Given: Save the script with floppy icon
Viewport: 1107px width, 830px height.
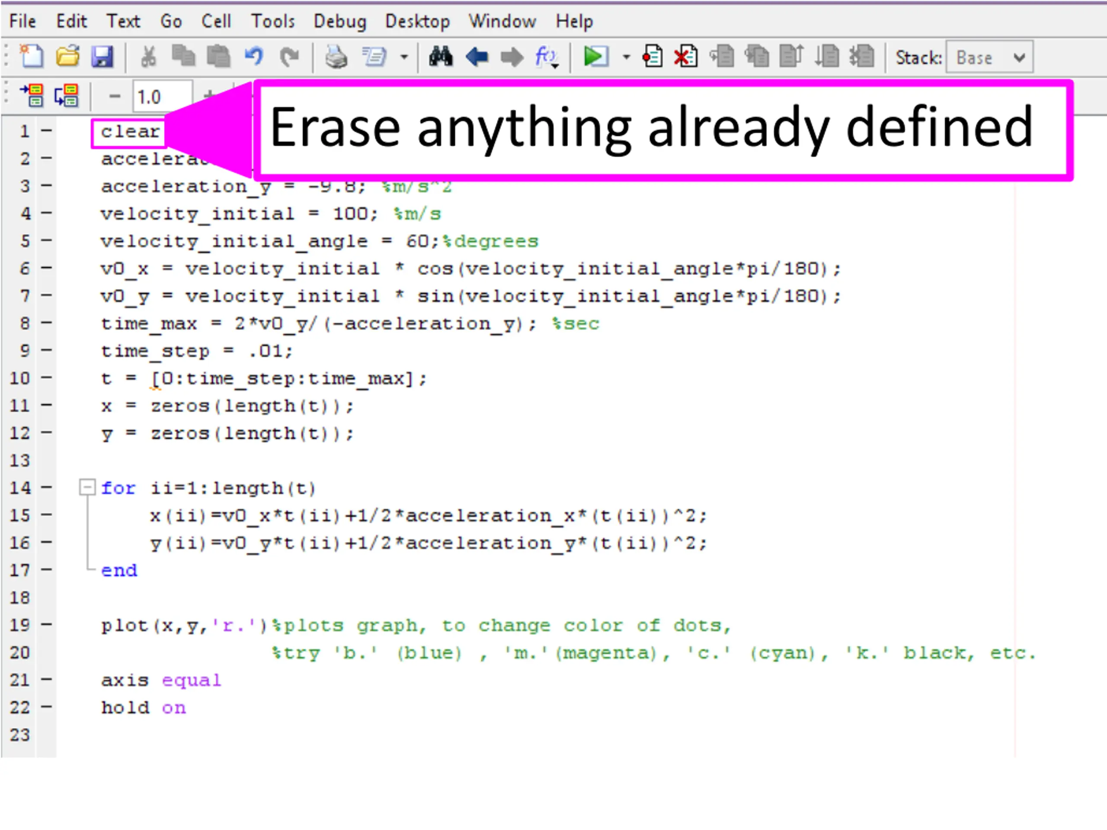Looking at the screenshot, I should tap(102, 56).
